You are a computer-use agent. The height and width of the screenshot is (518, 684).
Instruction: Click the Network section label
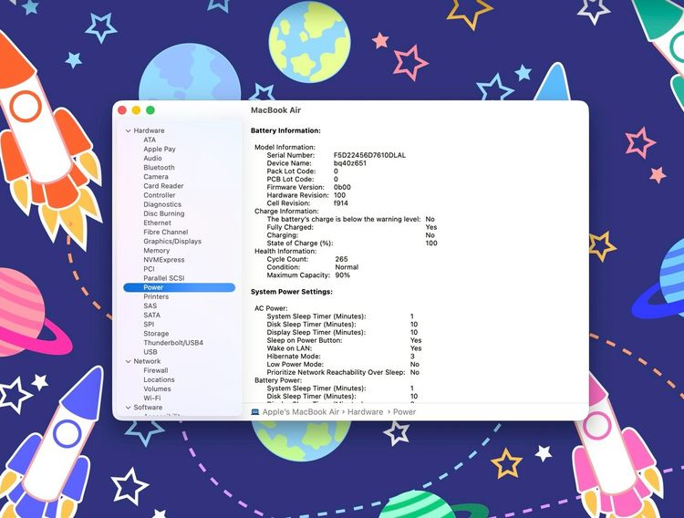click(147, 361)
